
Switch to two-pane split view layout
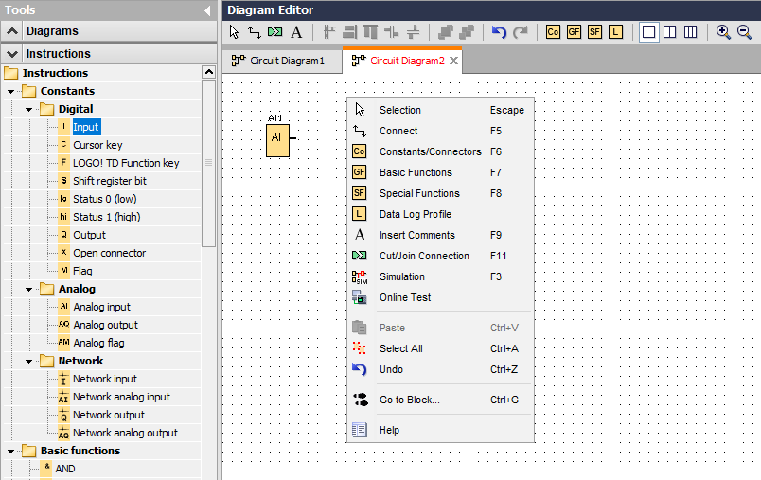coord(670,32)
